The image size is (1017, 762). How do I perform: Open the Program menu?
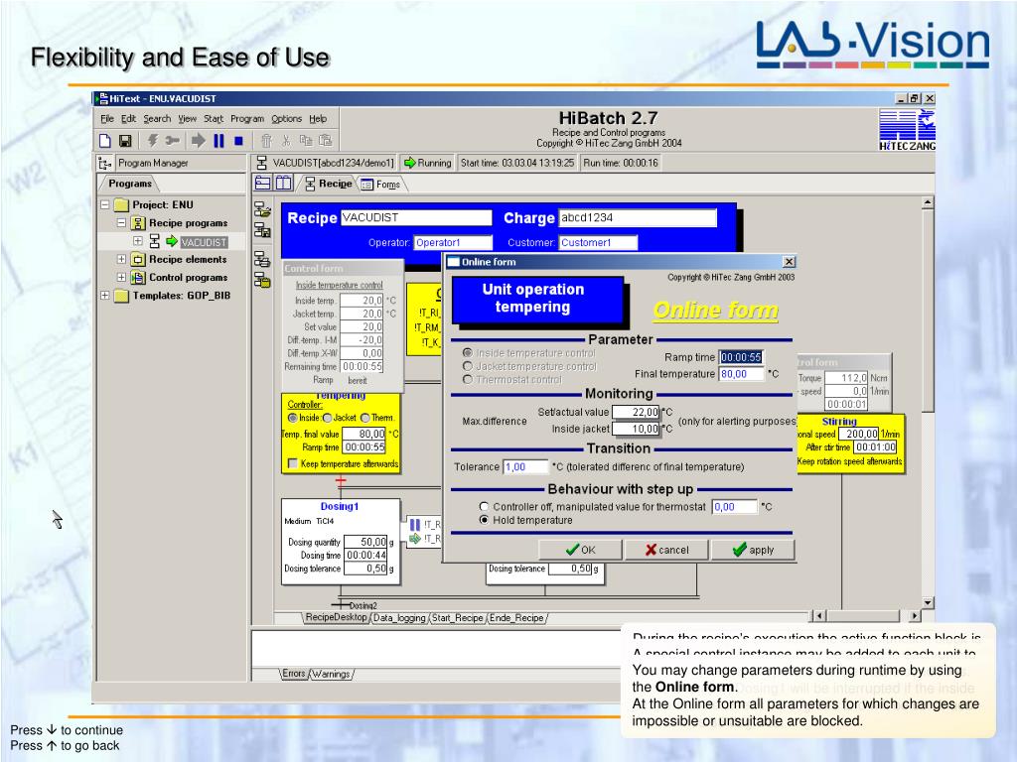pos(247,119)
